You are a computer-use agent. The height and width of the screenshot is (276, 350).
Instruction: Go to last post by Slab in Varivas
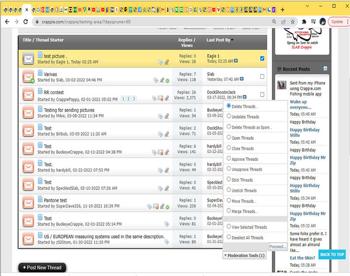tap(241, 79)
